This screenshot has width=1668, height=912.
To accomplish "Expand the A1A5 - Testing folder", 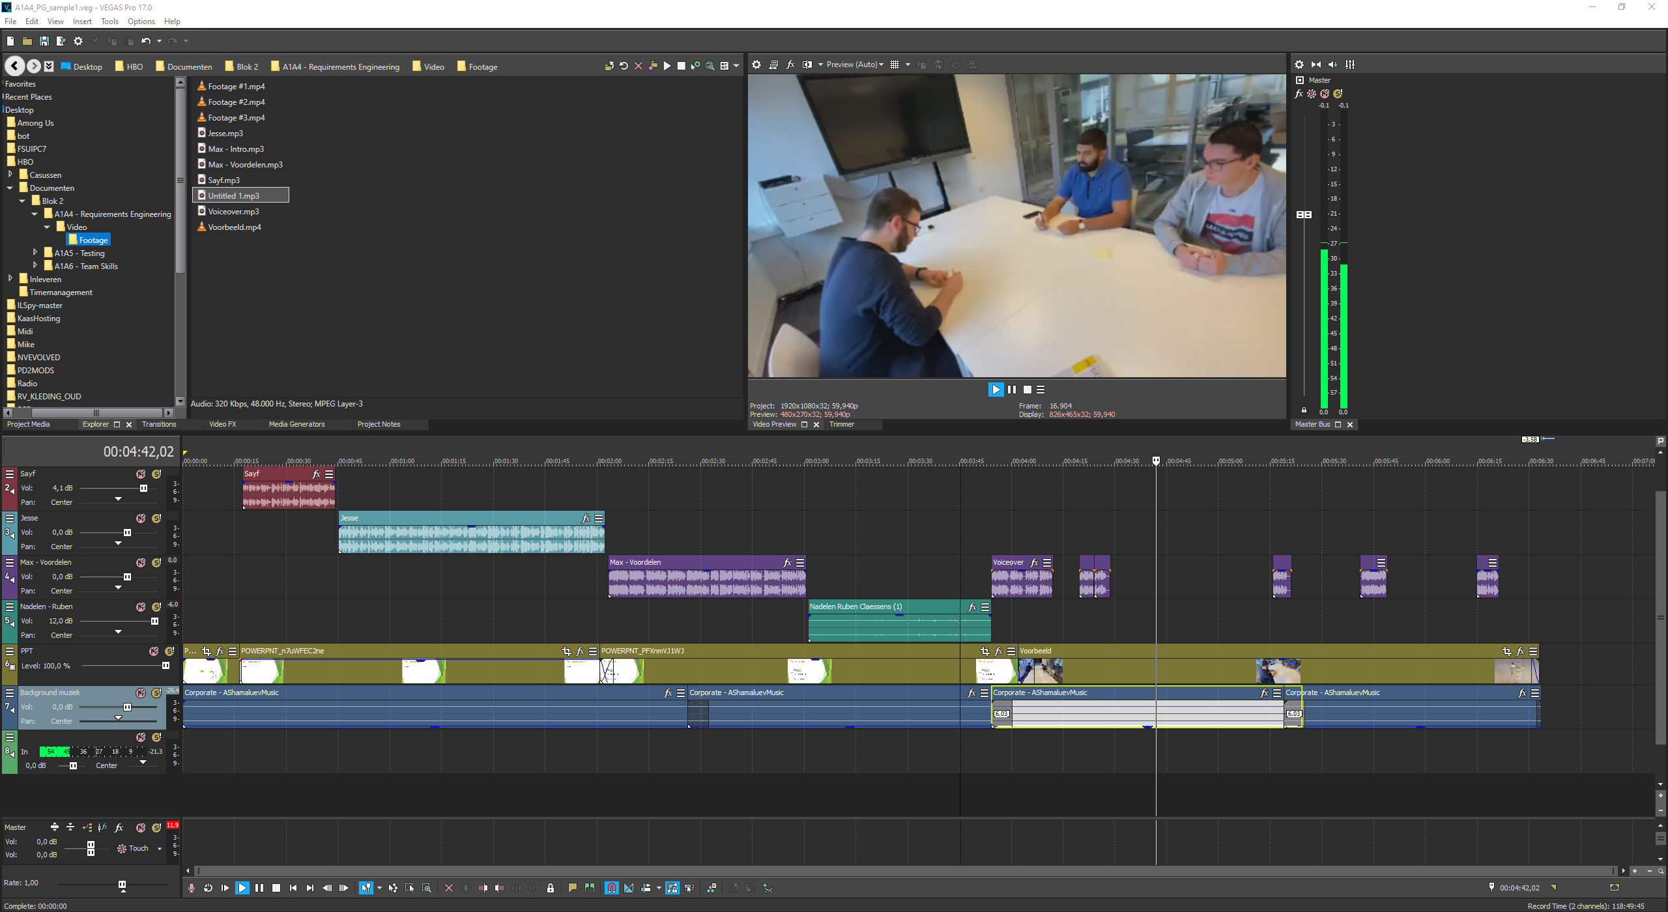I will (x=35, y=253).
